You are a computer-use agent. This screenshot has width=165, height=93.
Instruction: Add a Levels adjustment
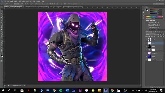point(152,22)
